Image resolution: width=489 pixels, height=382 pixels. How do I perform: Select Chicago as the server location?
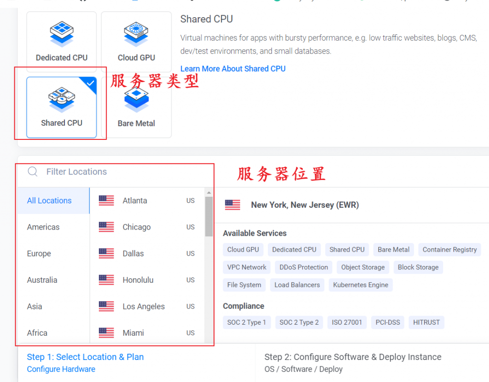tap(137, 227)
